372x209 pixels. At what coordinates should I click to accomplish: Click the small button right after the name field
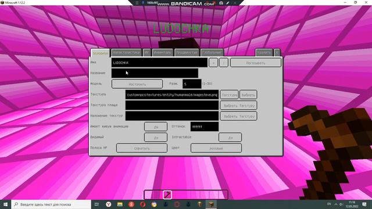213,63
